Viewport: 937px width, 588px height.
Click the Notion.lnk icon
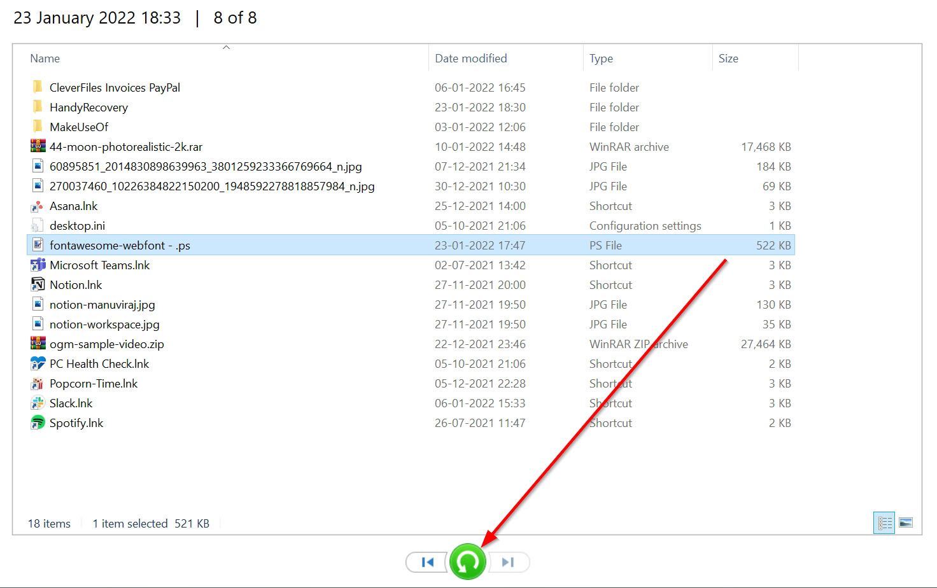click(38, 284)
